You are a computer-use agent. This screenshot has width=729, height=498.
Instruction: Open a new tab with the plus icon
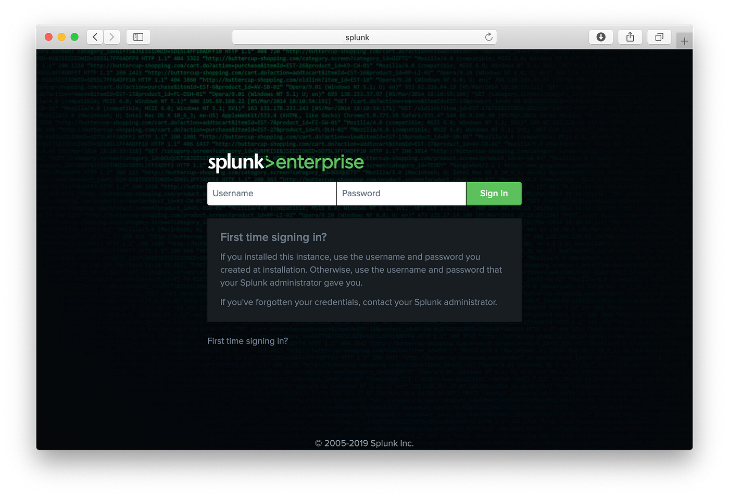click(x=684, y=40)
